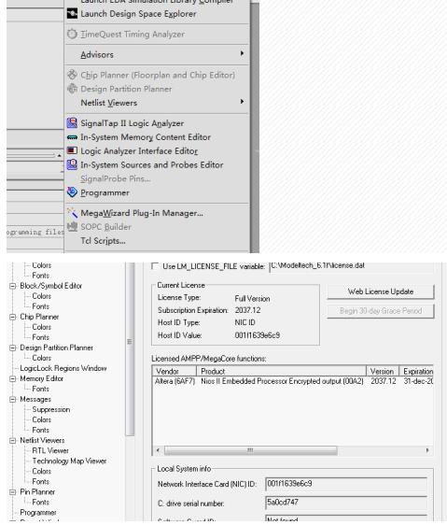Click the Programmer icon in Tools menu
The image size is (447, 525).
pyautogui.click(x=72, y=192)
